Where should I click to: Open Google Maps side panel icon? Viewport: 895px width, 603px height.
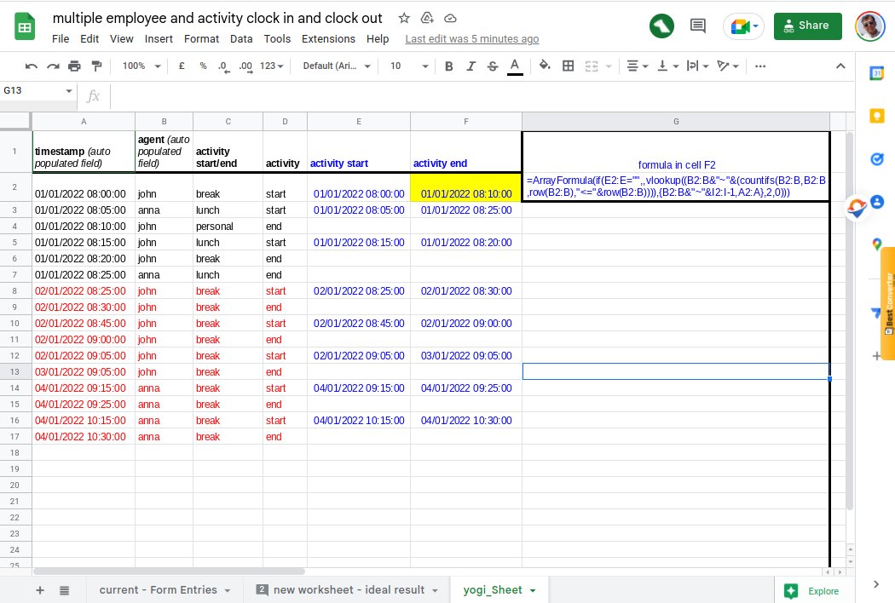(876, 245)
